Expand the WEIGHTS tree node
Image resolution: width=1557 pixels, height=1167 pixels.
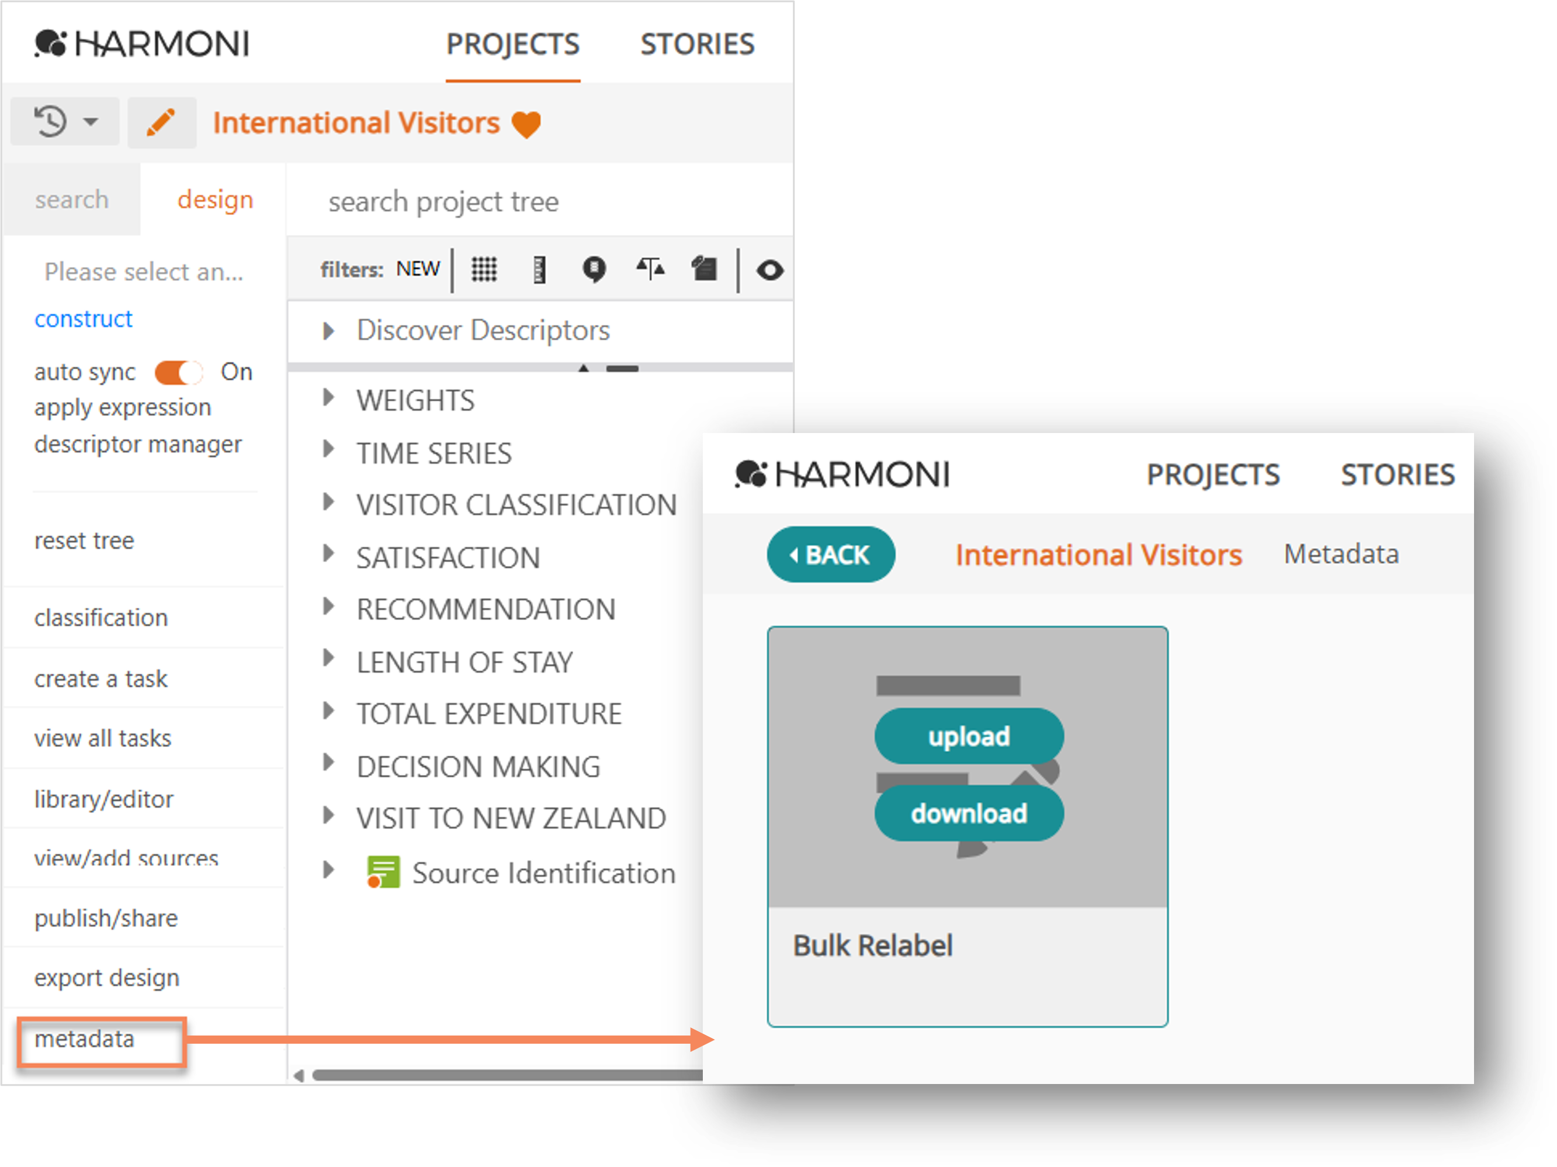(x=328, y=398)
